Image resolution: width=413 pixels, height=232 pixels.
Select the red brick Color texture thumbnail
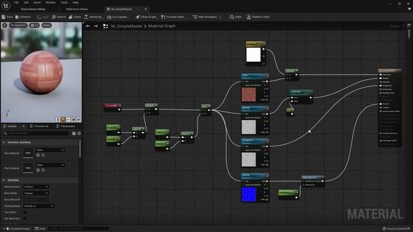click(x=248, y=95)
